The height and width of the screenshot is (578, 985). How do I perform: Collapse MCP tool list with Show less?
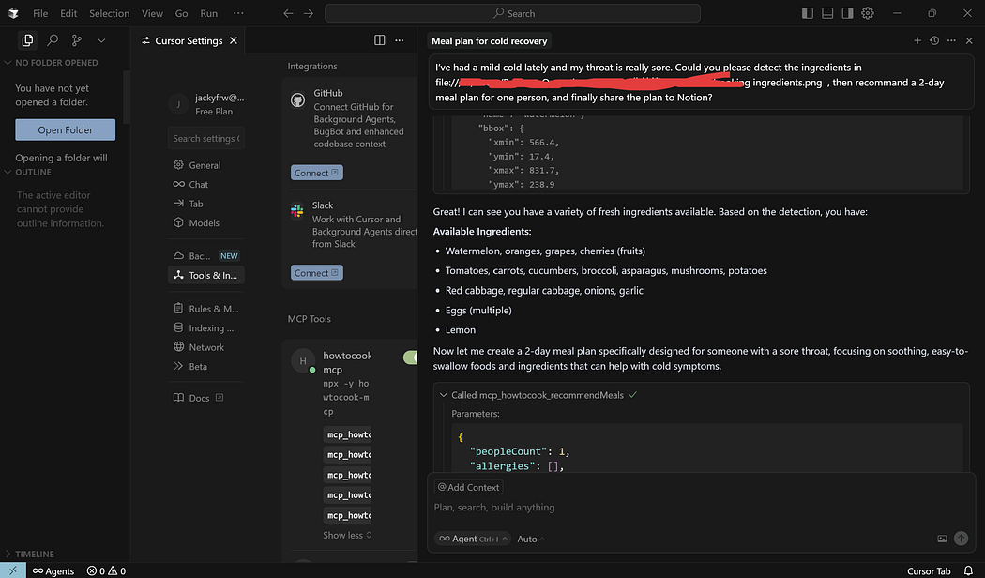click(x=347, y=535)
